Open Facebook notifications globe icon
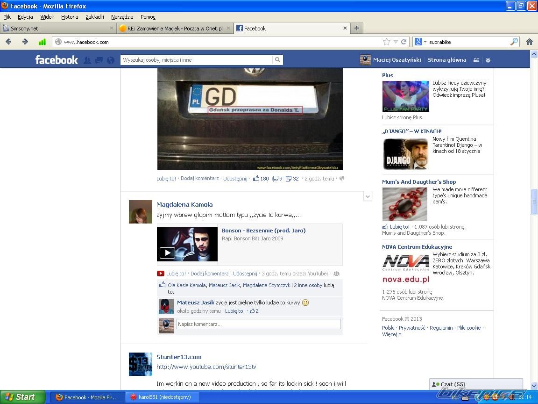 tap(111, 60)
